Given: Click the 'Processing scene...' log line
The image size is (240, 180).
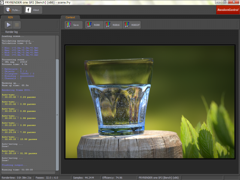Looking at the screenshot, I should [x=15, y=60].
